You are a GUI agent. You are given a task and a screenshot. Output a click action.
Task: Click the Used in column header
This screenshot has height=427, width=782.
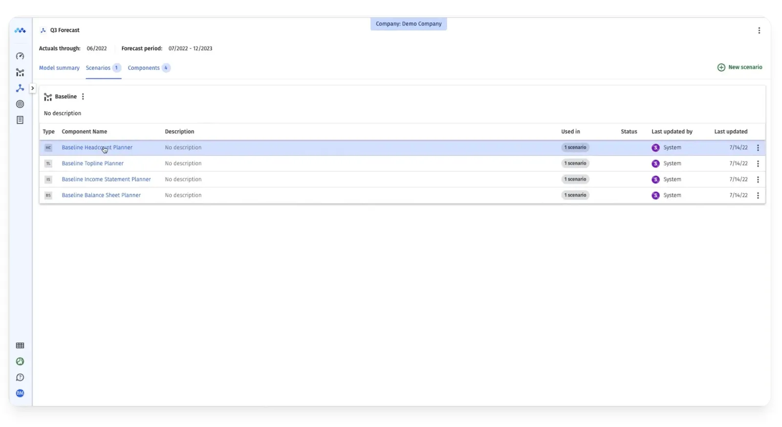pos(570,132)
